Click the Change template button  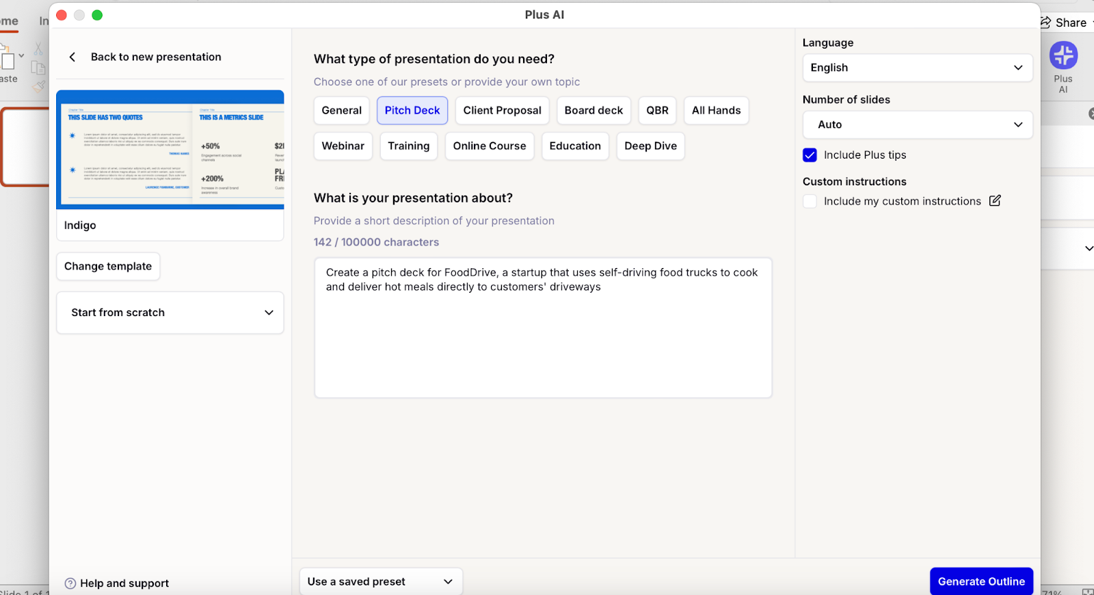pyautogui.click(x=108, y=267)
